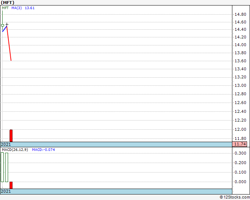250x200 pixels.
Task: Click the highlighted current price 11.74
Action: coord(240,144)
